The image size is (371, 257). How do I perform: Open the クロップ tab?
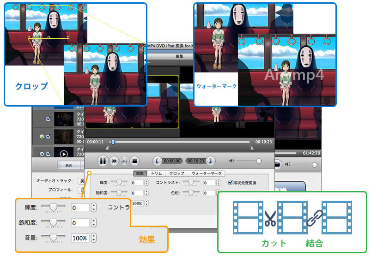click(x=177, y=173)
